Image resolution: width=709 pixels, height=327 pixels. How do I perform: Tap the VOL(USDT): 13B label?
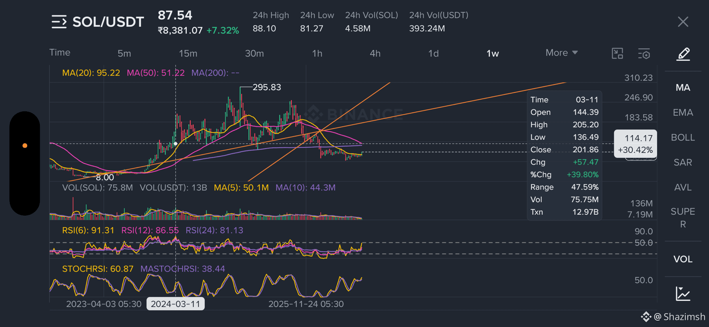(x=173, y=188)
